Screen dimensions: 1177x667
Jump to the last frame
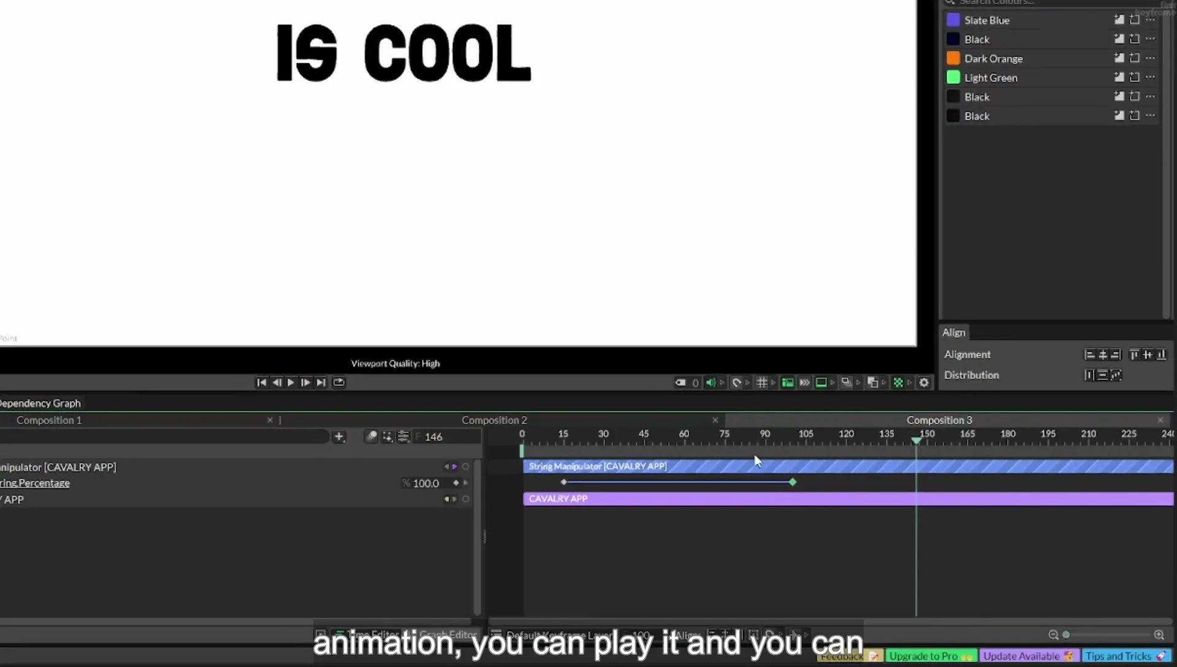coord(321,383)
